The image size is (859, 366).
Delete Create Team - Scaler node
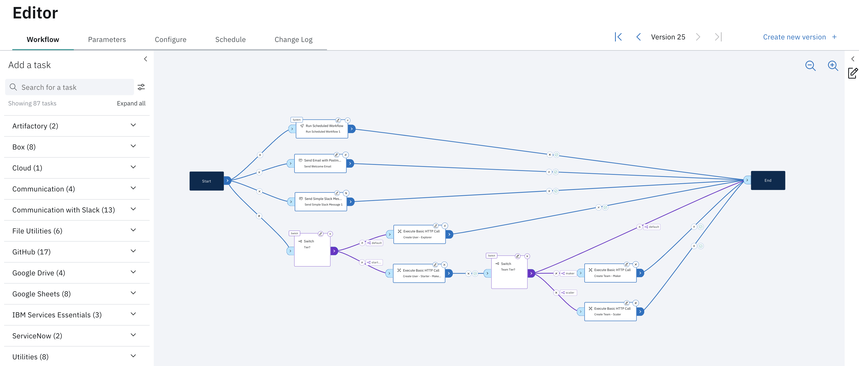click(x=636, y=303)
